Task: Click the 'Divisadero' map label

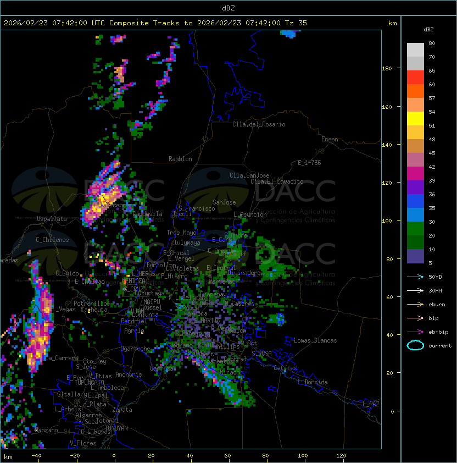Action: 244,272
